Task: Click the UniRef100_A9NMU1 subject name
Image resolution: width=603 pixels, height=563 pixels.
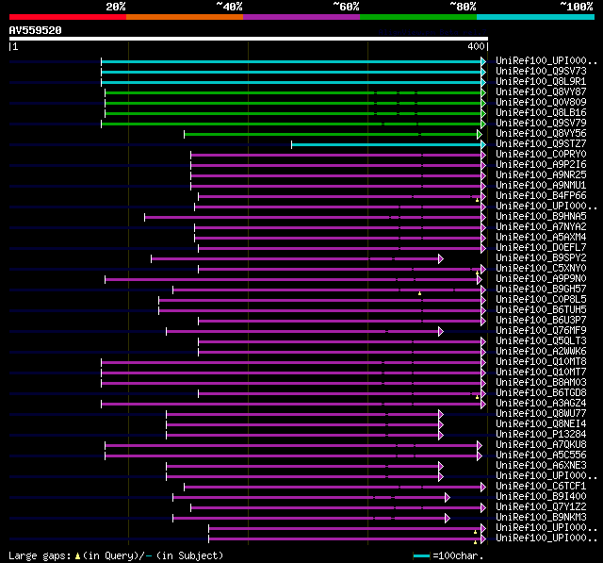Action: click(541, 186)
